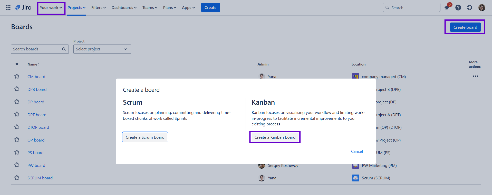
Task: Open the help question mark icon
Action: pyautogui.click(x=458, y=8)
